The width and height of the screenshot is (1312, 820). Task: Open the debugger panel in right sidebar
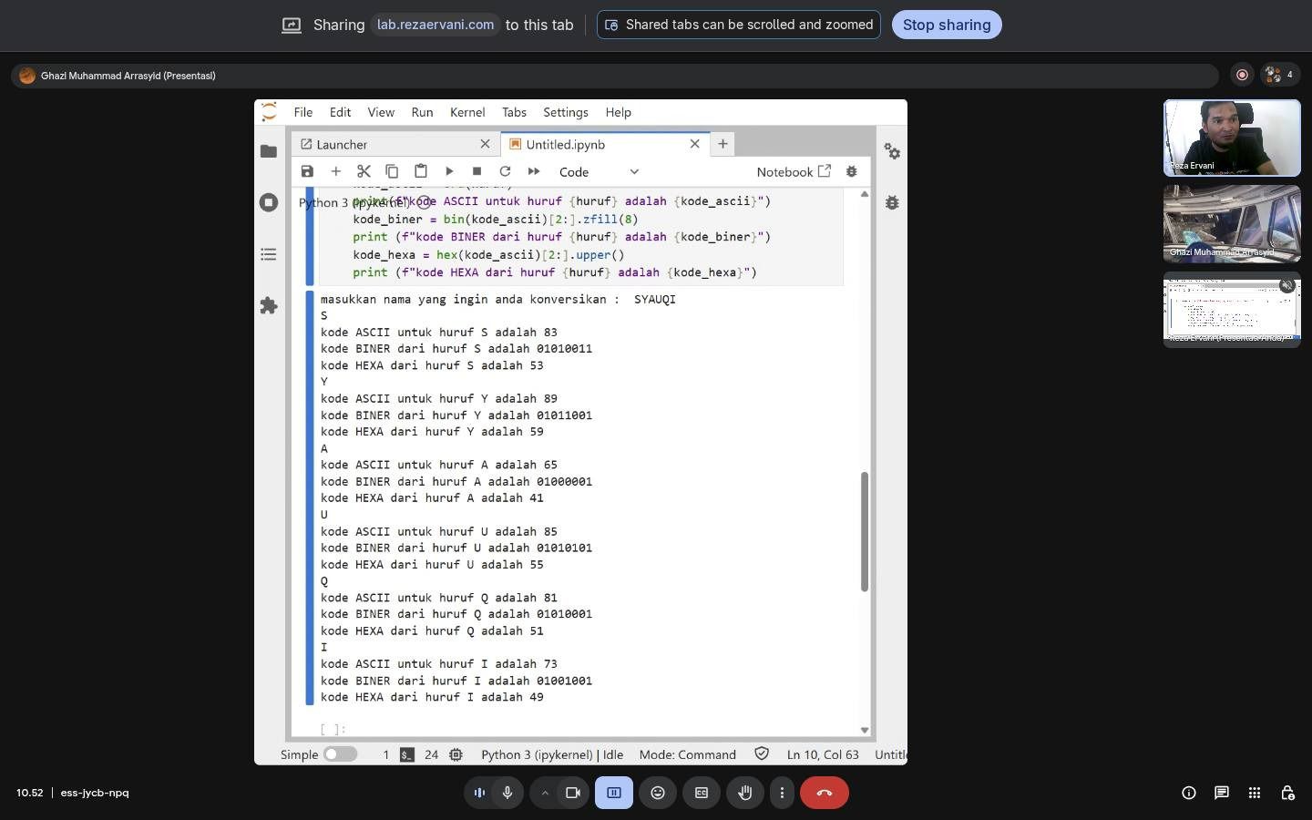coord(892,202)
